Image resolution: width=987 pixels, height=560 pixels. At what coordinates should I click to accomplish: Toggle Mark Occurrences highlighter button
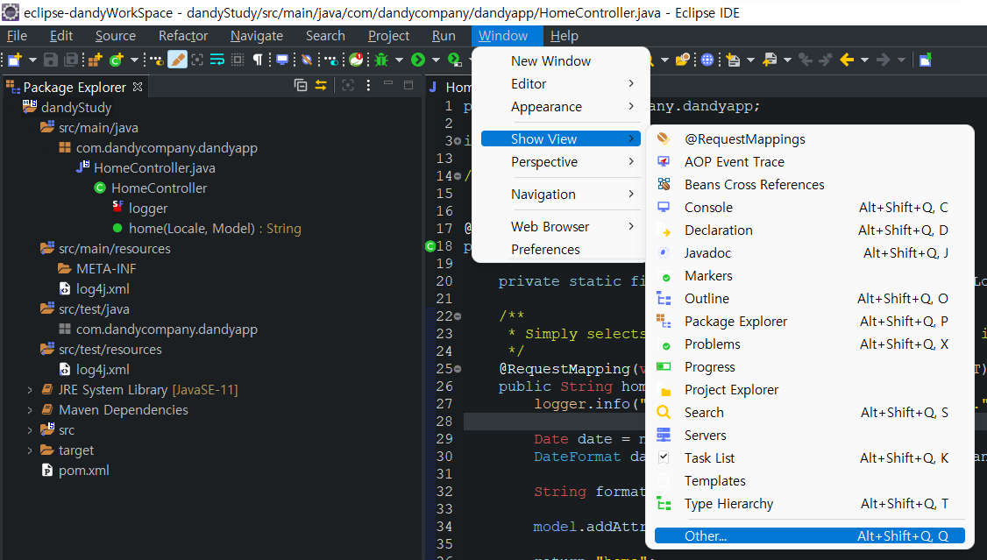coord(178,60)
